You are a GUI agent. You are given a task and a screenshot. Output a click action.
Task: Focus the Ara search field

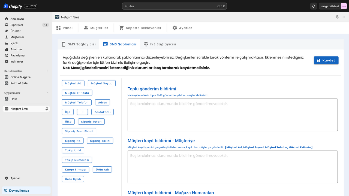(174, 6)
